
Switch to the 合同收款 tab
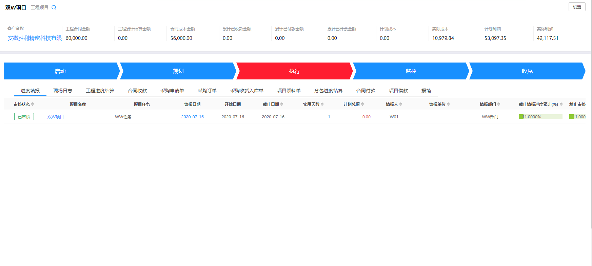pos(137,91)
